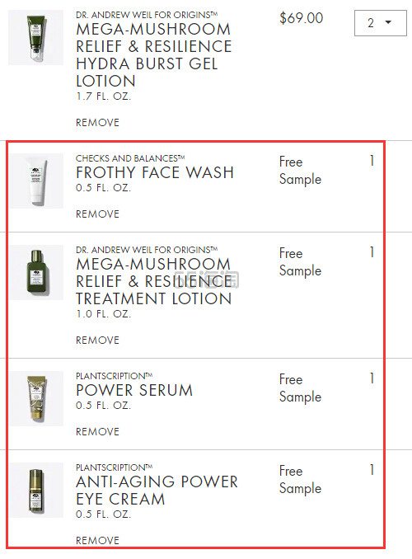This screenshot has height=559, width=412.
Task: Remove the Hydra Burst Gel Lotion item
Action: 97,123
